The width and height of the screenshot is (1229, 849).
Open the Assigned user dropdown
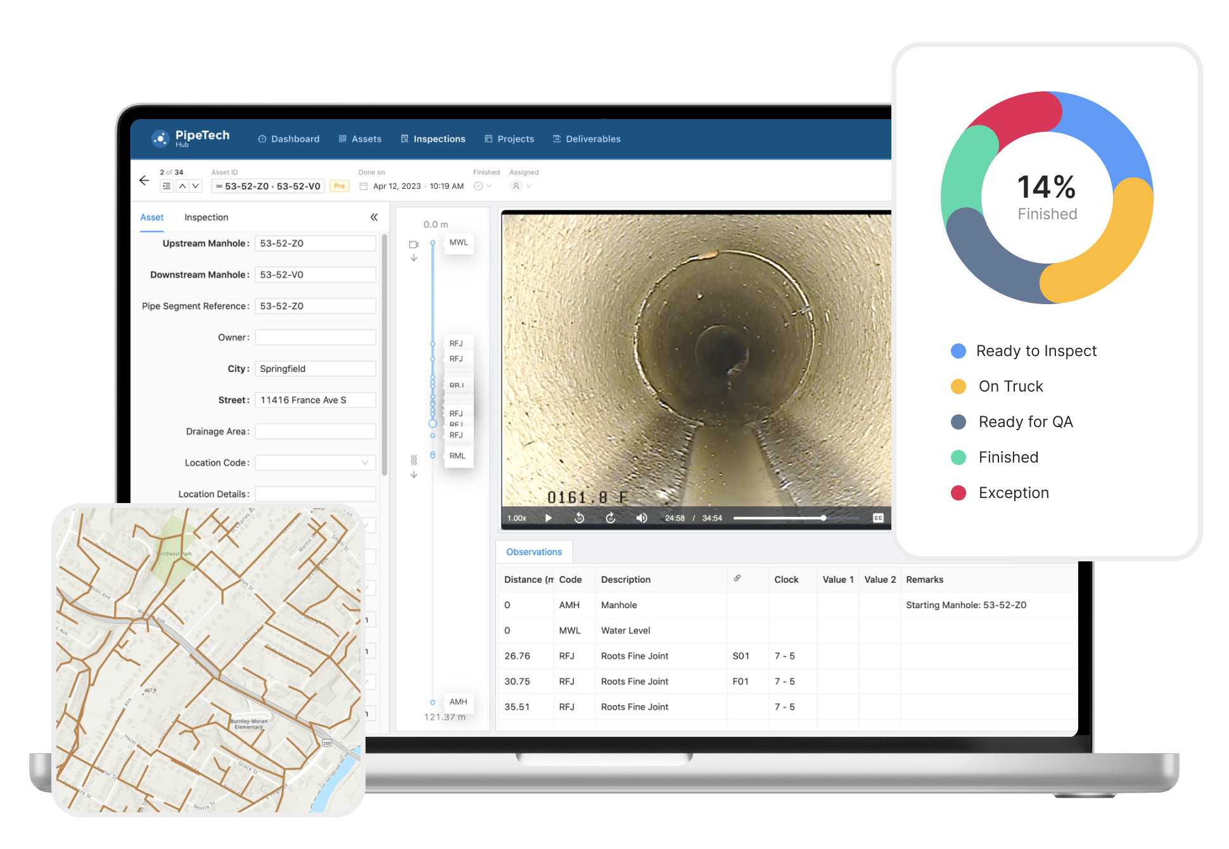pos(521,186)
